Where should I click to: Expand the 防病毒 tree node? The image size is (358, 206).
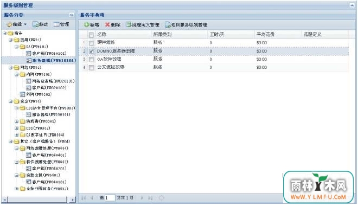[16, 121]
